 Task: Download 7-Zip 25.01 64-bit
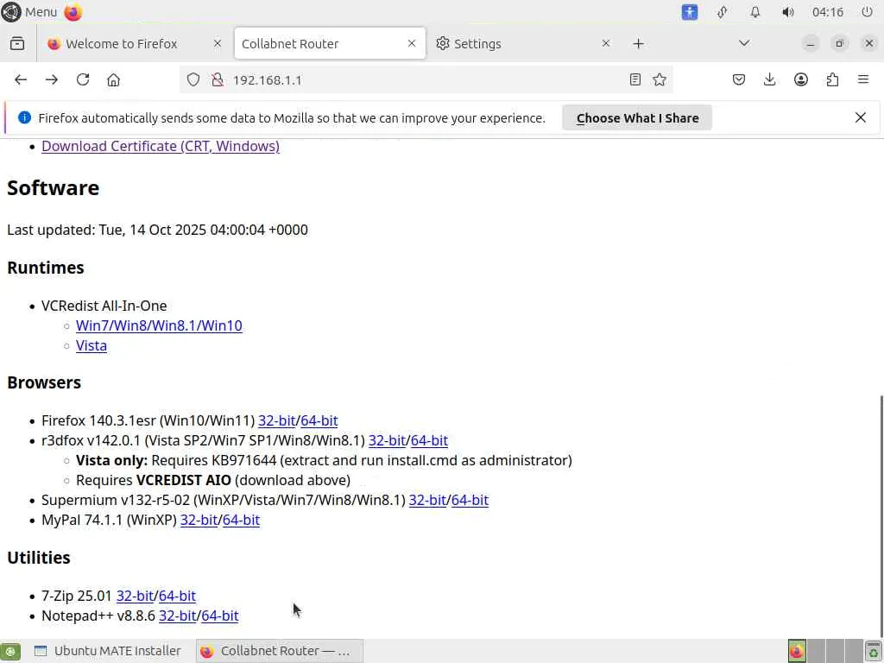pyautogui.click(x=177, y=596)
